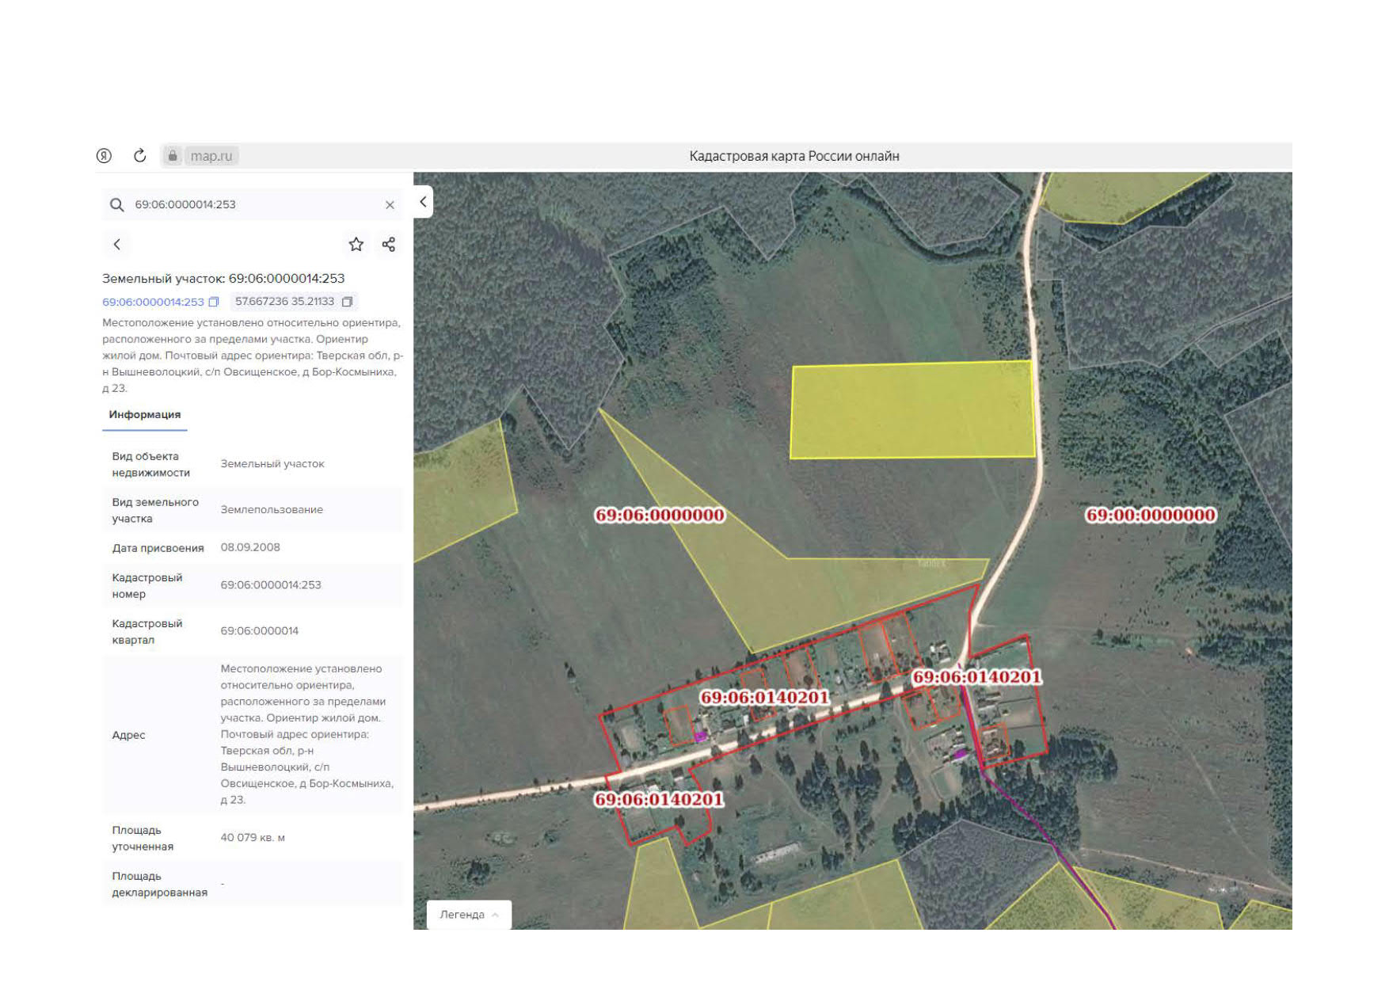Collapse the side panel with chevron
Image resolution: width=1389 pixels, height=982 pixels.
tap(423, 202)
